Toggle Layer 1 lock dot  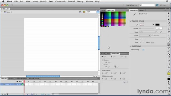[x=20, y=84]
